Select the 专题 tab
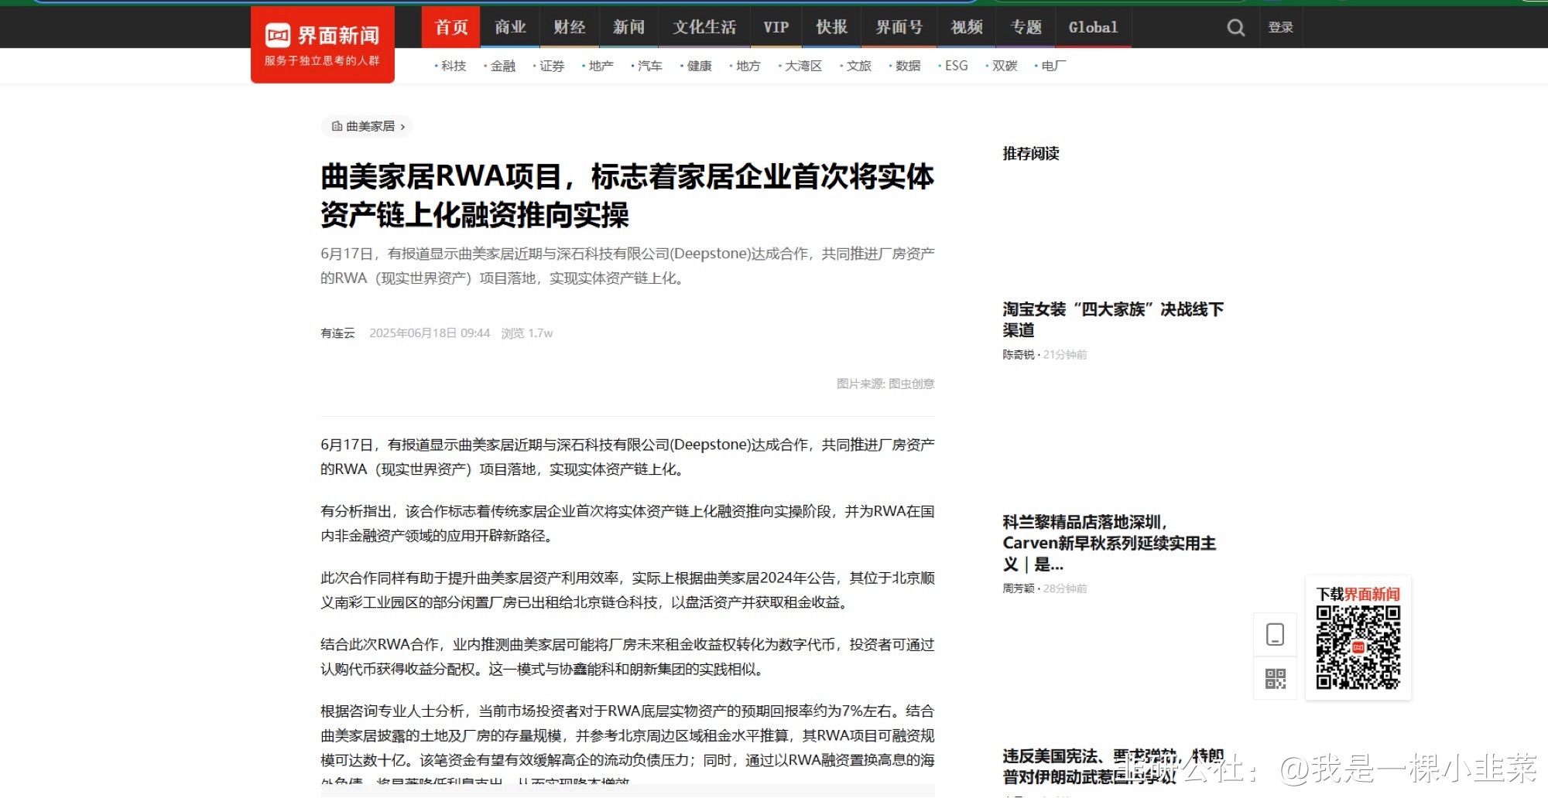The width and height of the screenshot is (1548, 798). pos(1026,27)
